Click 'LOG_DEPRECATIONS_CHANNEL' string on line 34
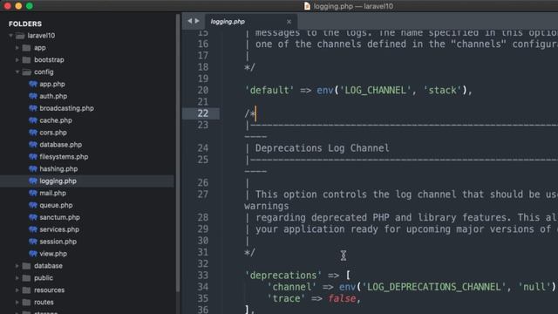The width and height of the screenshot is (558, 314). [434, 287]
